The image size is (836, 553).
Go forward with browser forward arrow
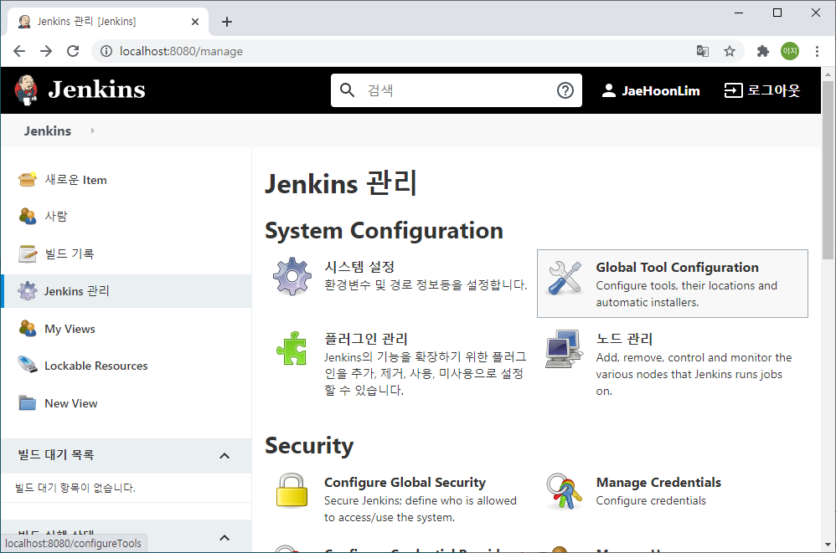click(x=46, y=51)
